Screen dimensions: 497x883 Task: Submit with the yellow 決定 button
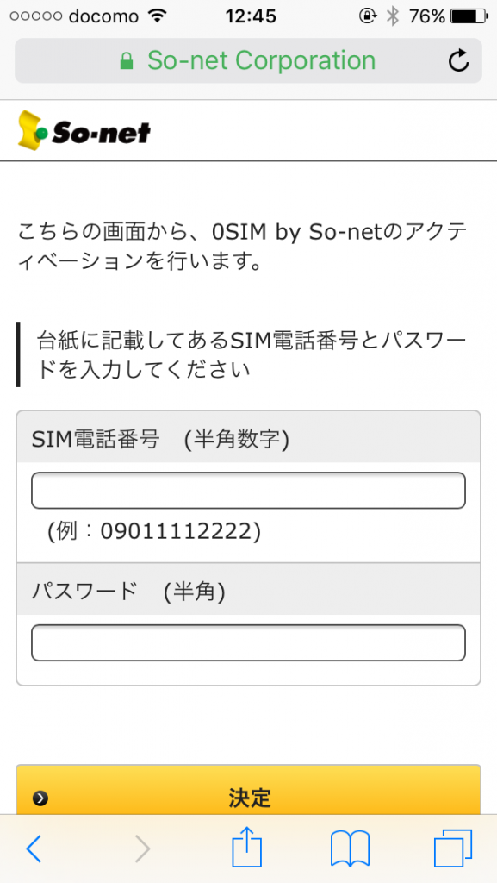[248, 790]
